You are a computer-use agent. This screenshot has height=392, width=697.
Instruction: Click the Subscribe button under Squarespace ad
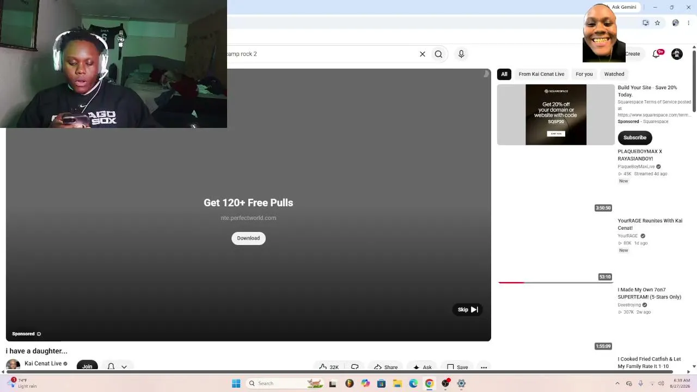pyautogui.click(x=635, y=138)
